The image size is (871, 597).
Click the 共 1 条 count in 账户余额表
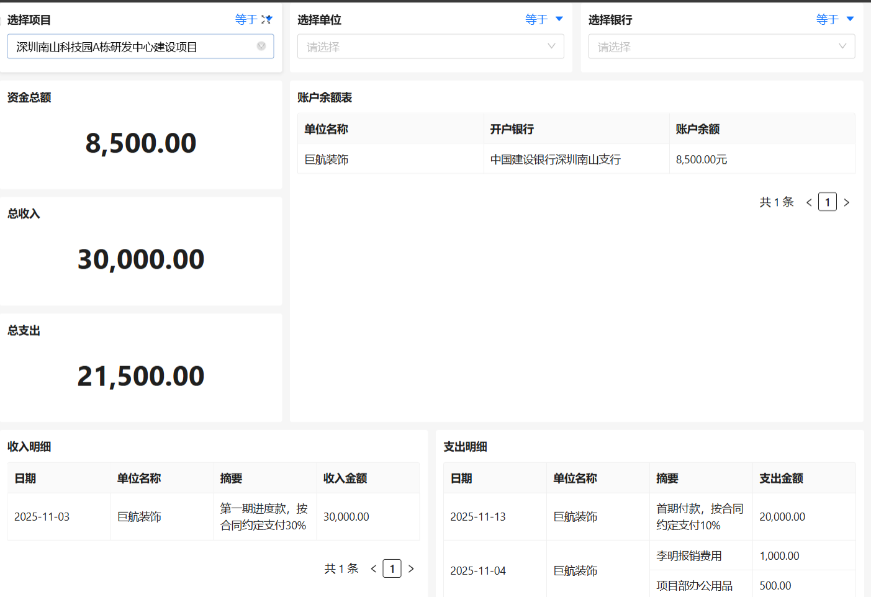[777, 202]
